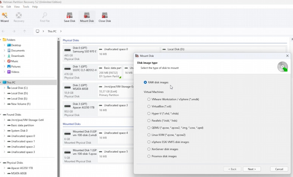293x177 pixels.
Task: Expand Desktop tree node arrow
Action: click(4, 45)
